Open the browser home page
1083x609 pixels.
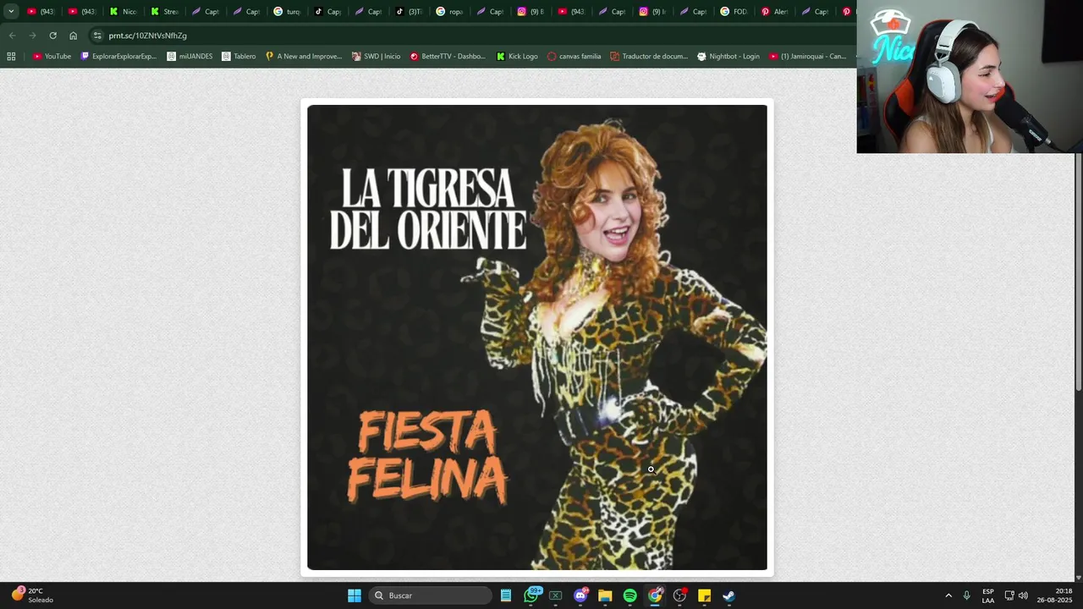click(73, 36)
